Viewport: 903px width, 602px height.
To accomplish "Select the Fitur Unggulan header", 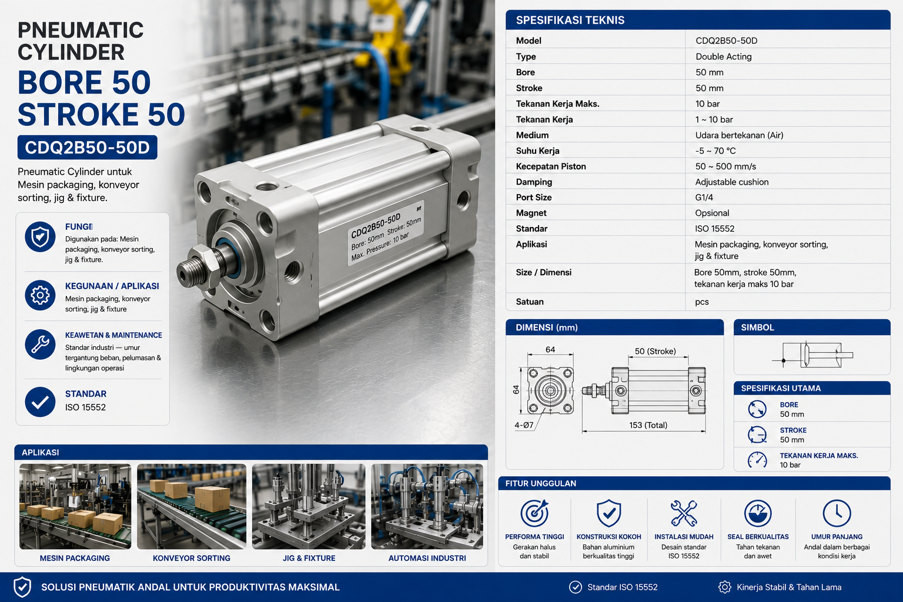I will point(694,483).
